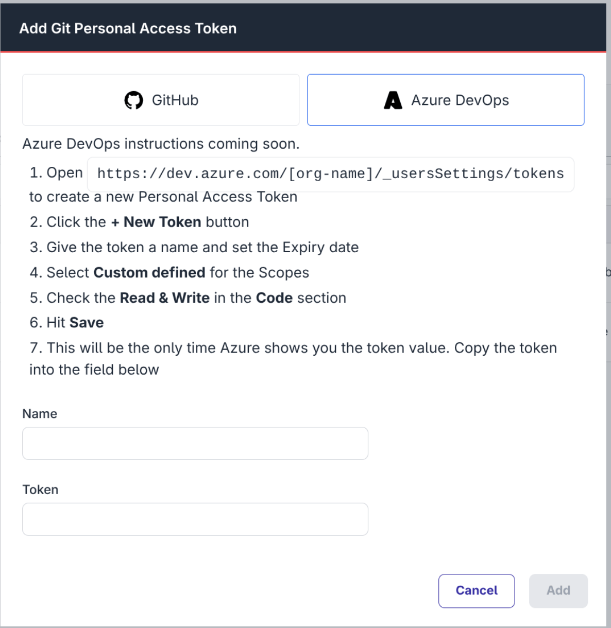Click inside the Name input field
The height and width of the screenshot is (628, 611).
195,443
